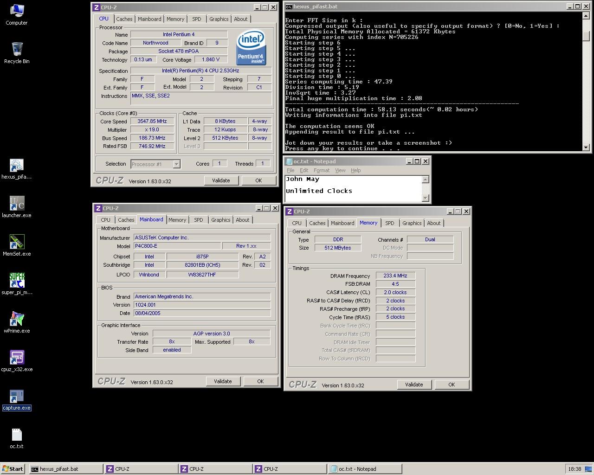Activate the third CPU-Z taskbar button
The width and height of the screenshot is (594, 475).
coord(289,469)
